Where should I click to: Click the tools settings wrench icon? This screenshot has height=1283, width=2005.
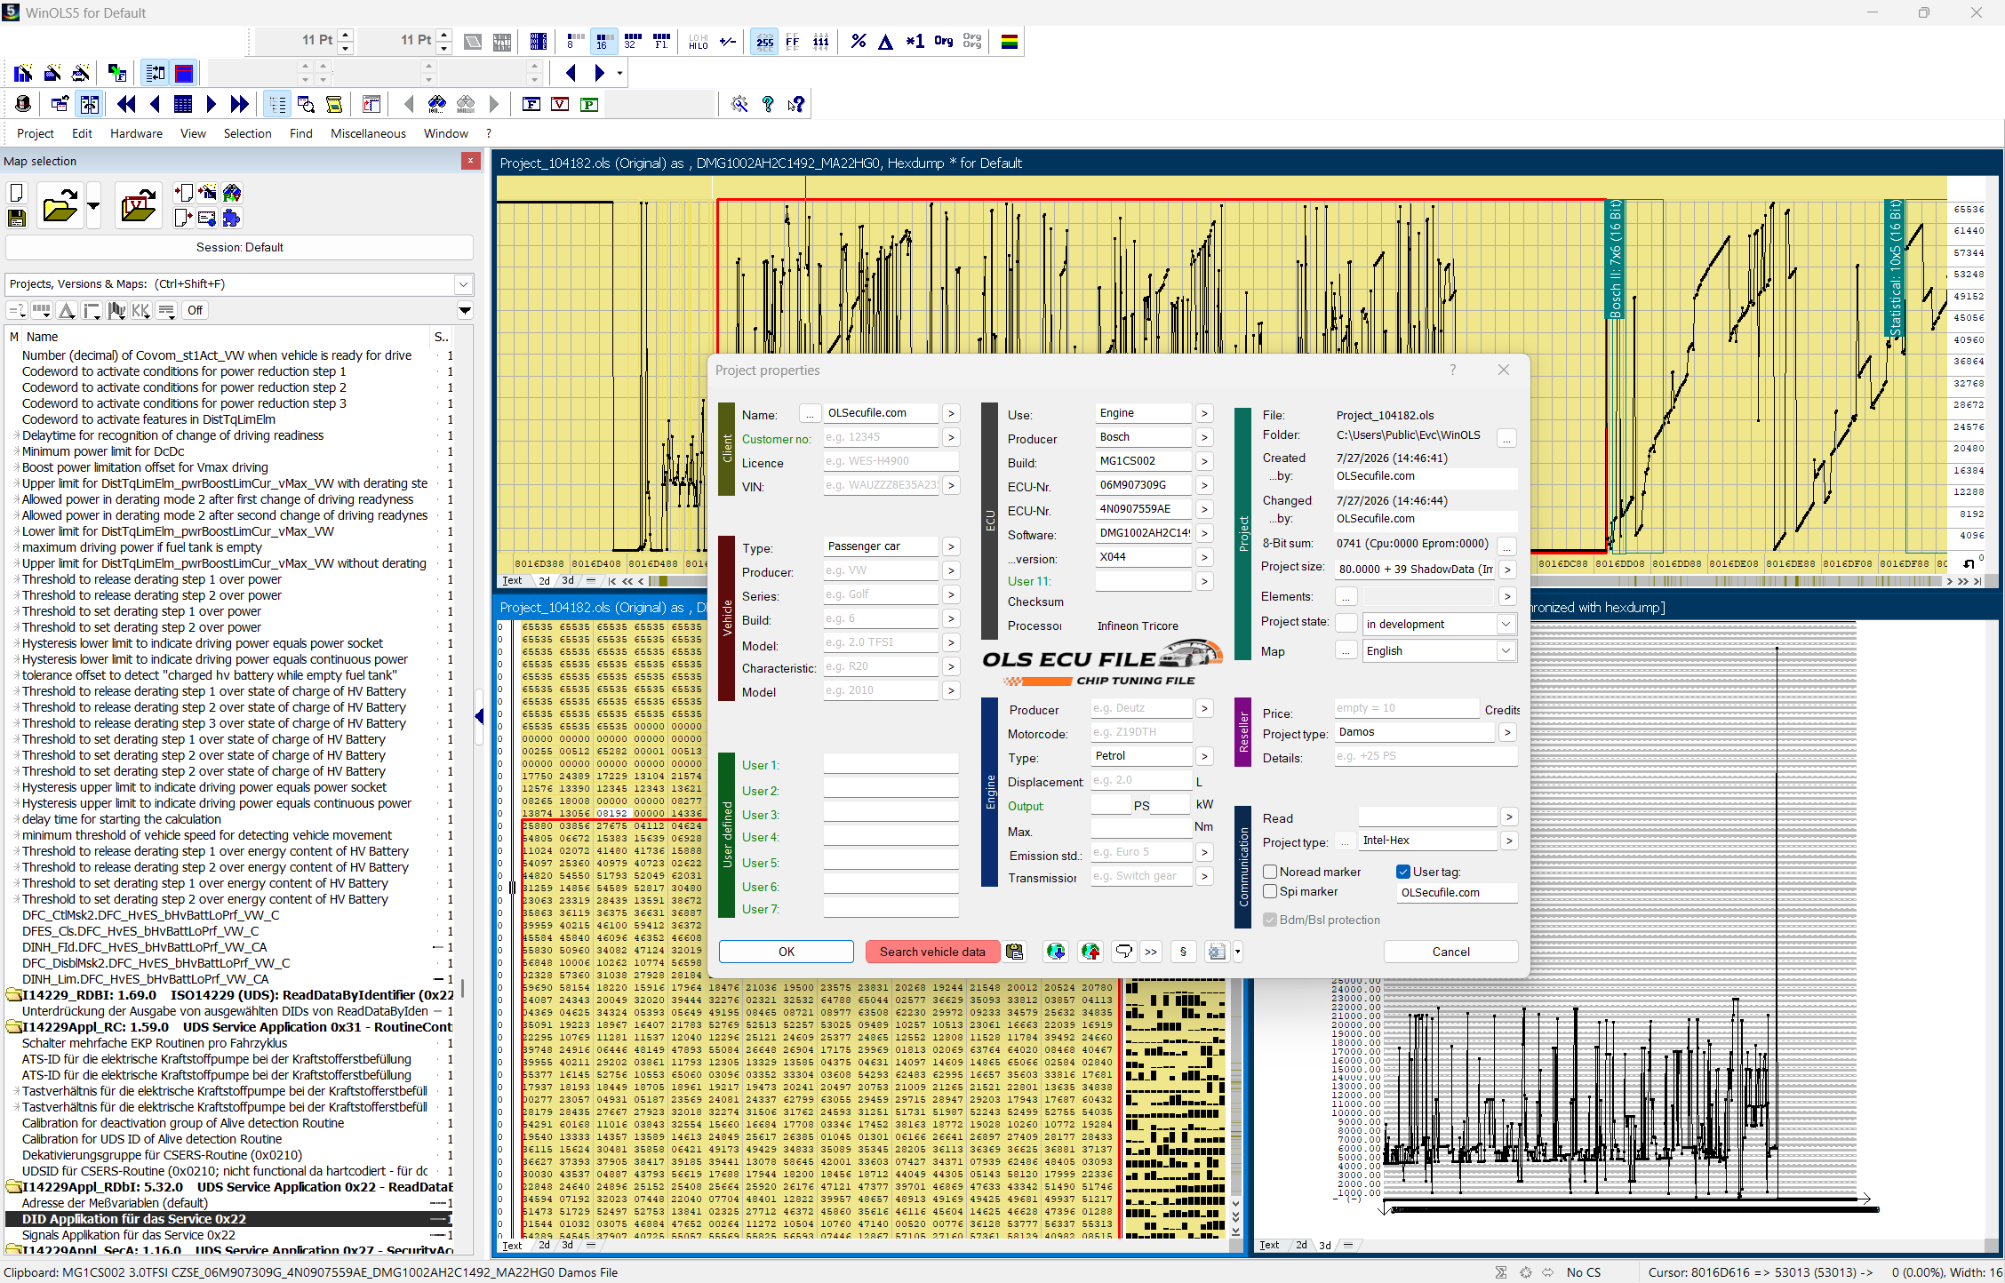[739, 104]
